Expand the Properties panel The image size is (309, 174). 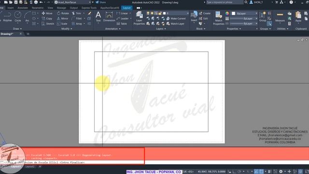[x=234, y=29]
